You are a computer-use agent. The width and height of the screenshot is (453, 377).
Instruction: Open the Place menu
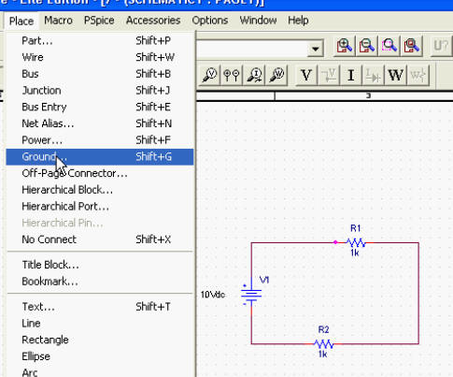pos(21,21)
